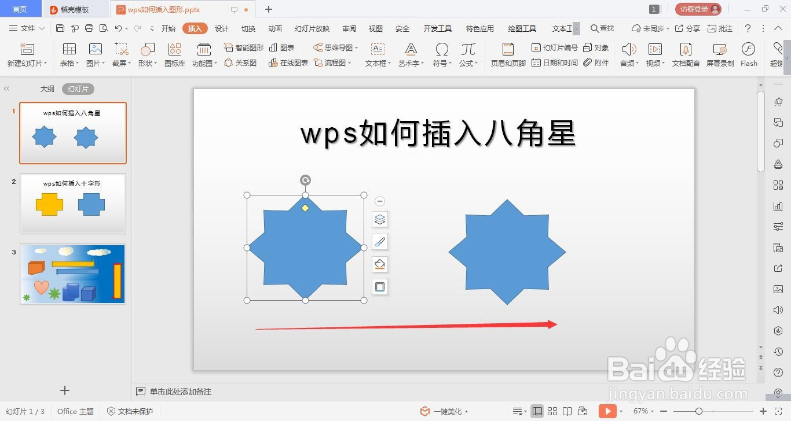The width and height of the screenshot is (791, 421).
Task: Click the 分享 share button
Action: pyautogui.click(x=688, y=28)
